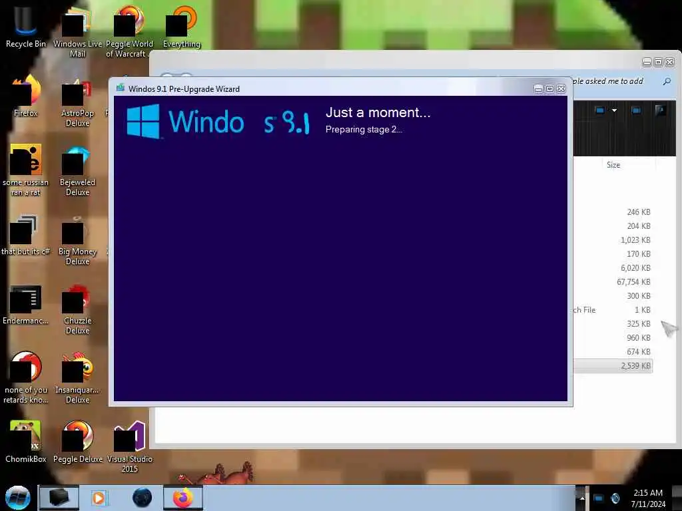Select the file row sized 1,023 KB
The image size is (682, 511).
click(613, 240)
